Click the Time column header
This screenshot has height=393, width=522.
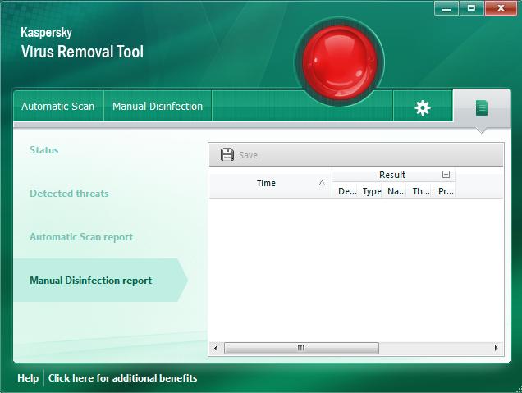[270, 183]
